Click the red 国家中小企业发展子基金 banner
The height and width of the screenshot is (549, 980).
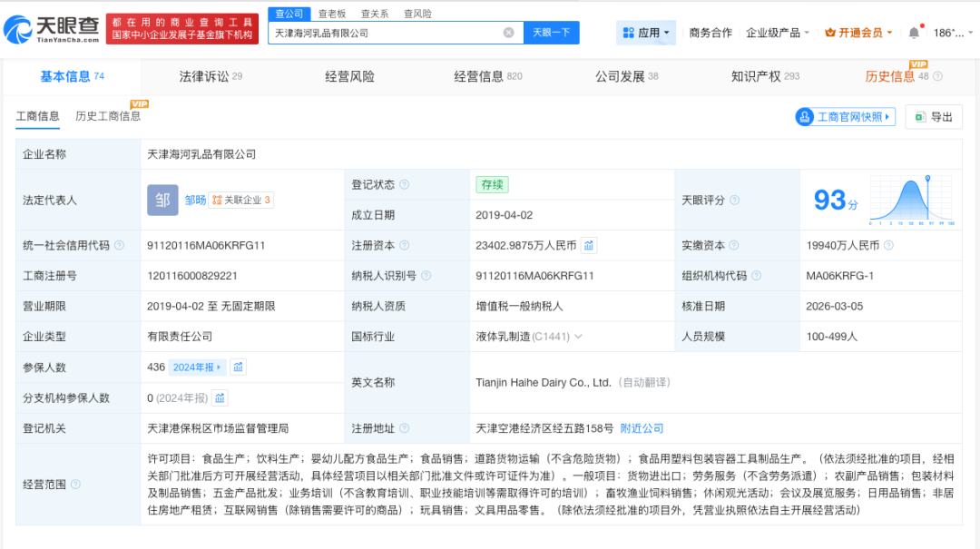181,29
